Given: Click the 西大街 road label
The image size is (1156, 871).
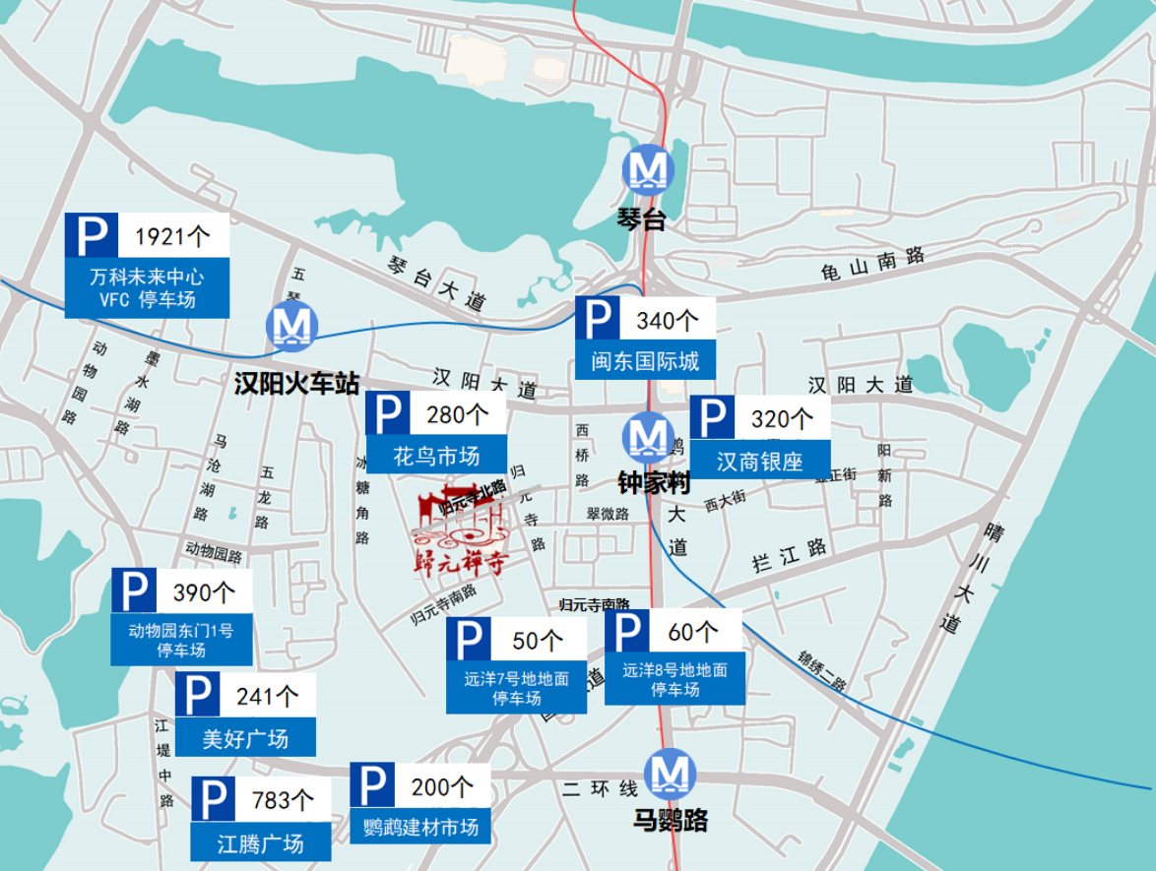Looking at the screenshot, I should pos(725,500).
